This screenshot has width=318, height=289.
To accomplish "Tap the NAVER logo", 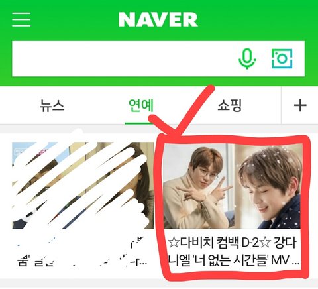I will pyautogui.click(x=158, y=19).
